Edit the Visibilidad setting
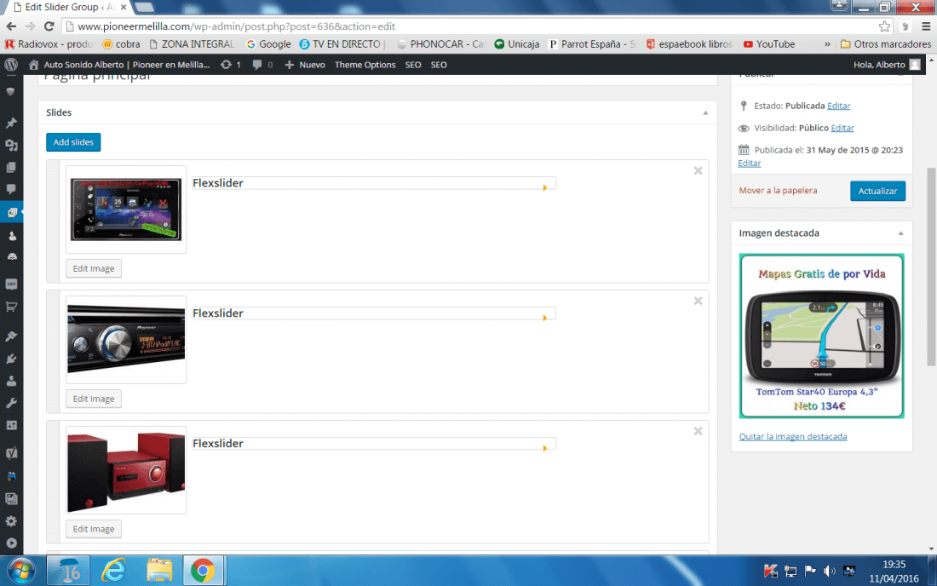 coord(842,128)
